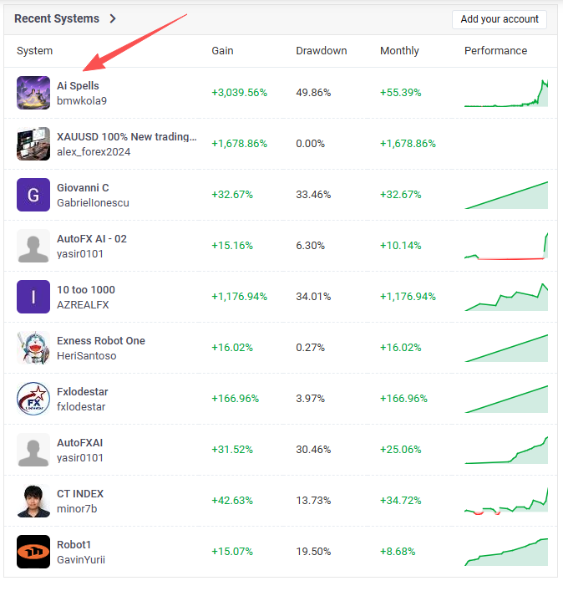Open the 10 too 1000 performance chart
Image resolution: width=563 pixels, height=591 pixels.
(506, 298)
